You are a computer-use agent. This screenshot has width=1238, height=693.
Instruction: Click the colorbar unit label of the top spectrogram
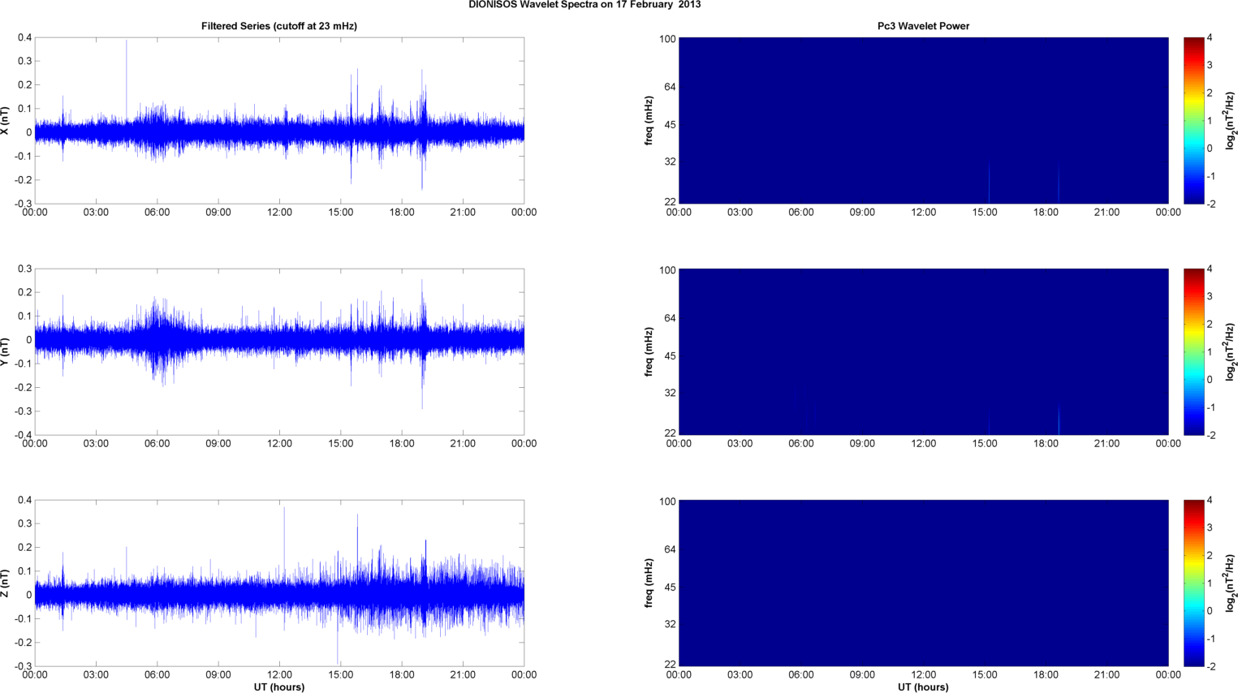coord(1230,121)
